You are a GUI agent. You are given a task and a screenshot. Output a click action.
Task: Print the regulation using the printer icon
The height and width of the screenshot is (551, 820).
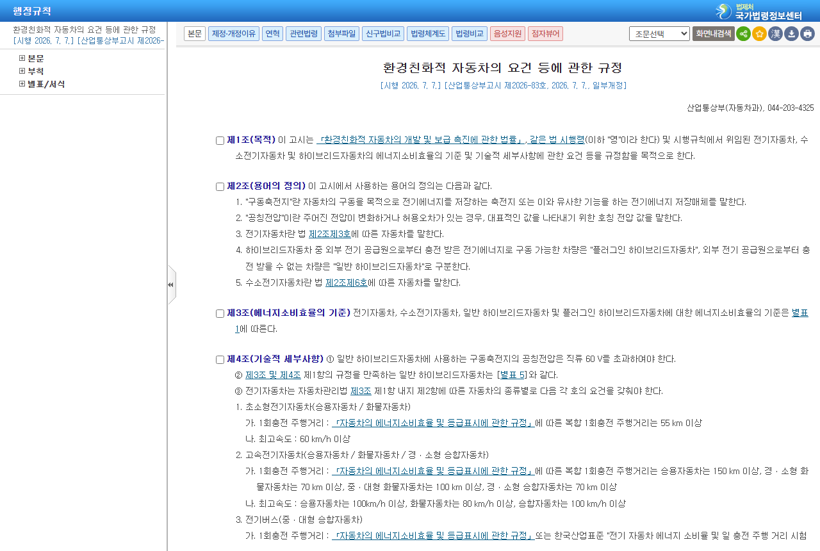(807, 34)
